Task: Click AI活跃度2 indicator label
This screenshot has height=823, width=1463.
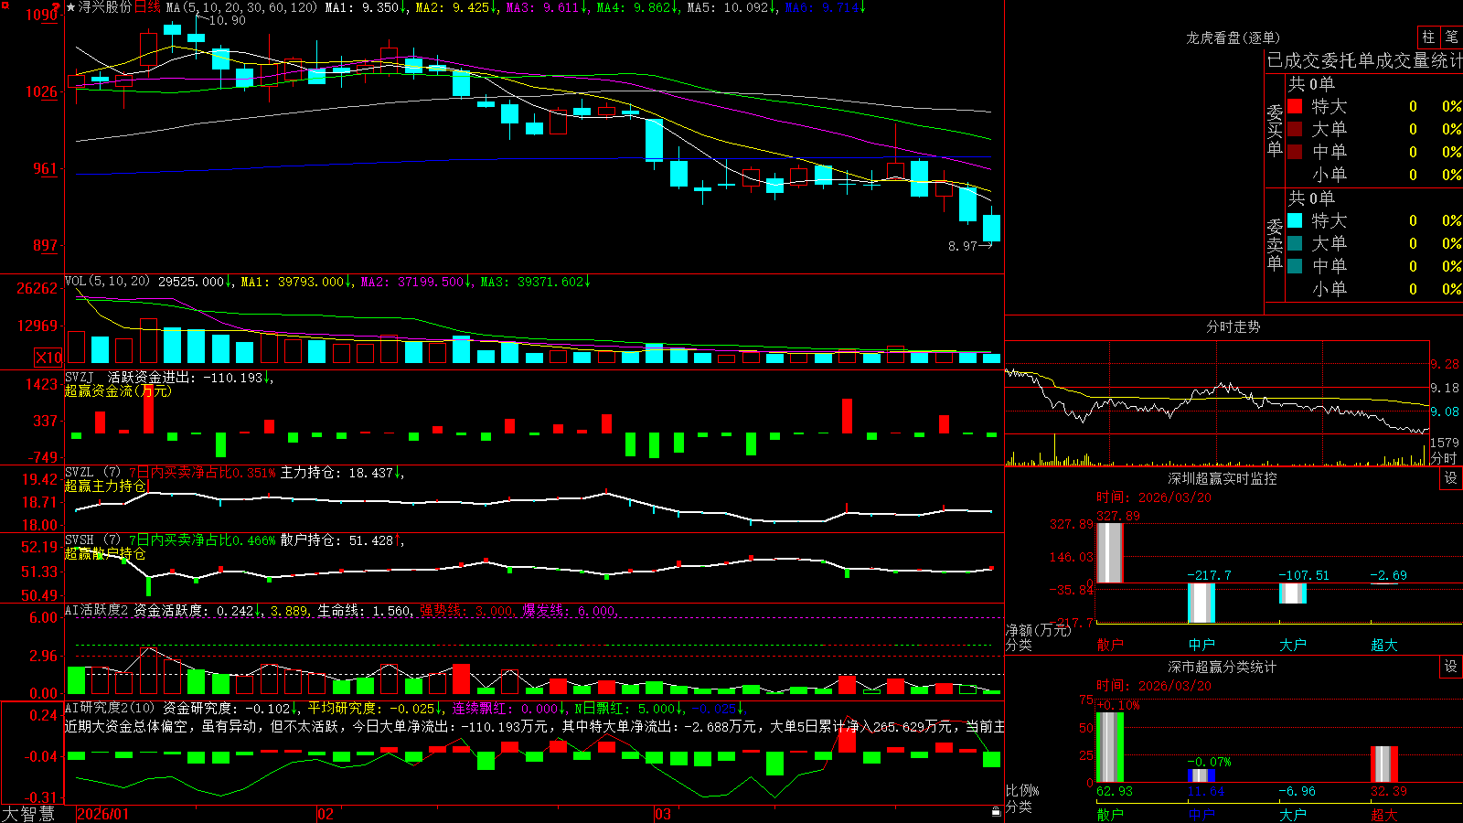Action: (97, 610)
